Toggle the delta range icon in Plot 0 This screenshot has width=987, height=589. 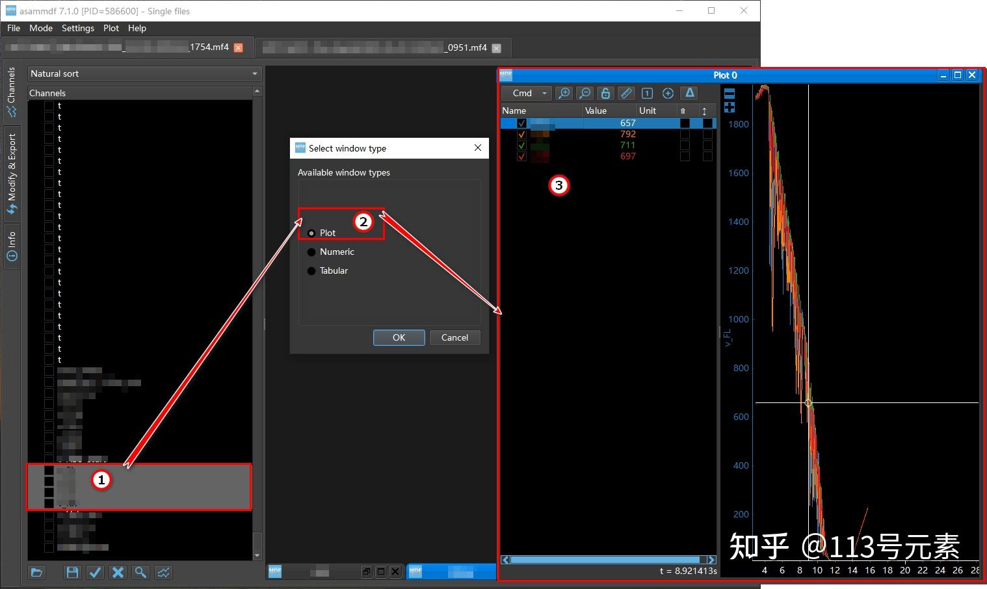[x=689, y=93]
